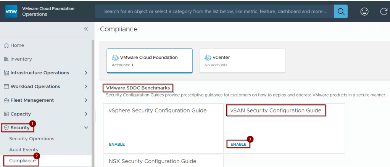Click the sidebar vertical scrollbar
Image resolution: width=390 pixels, height=167 pixels.
(93, 95)
